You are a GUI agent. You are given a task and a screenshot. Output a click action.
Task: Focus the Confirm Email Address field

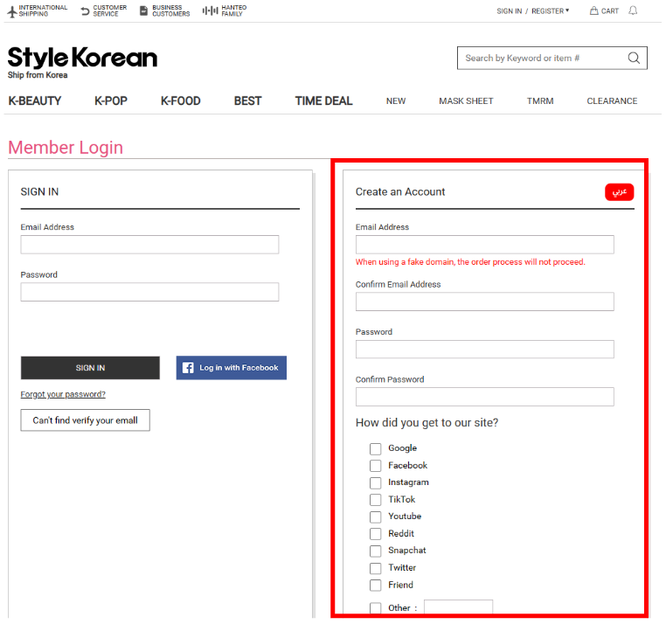484,302
